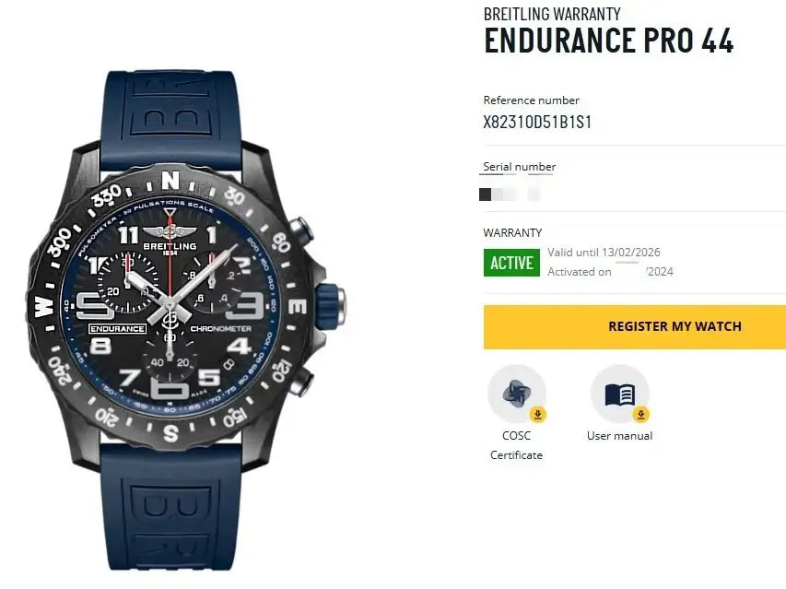Click the REGISTER MY WATCH button

point(635,326)
